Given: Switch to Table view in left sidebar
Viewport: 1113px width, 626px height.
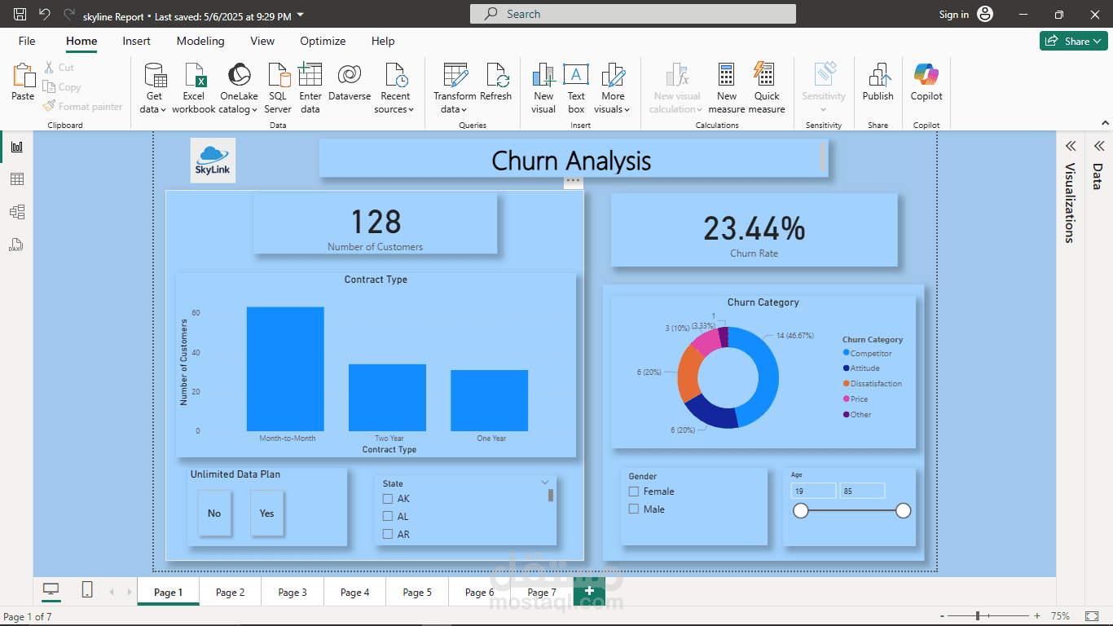Looking at the screenshot, I should [16, 179].
